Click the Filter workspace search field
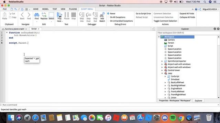The image size is (220, 123). pyautogui.click(x=188, y=33)
